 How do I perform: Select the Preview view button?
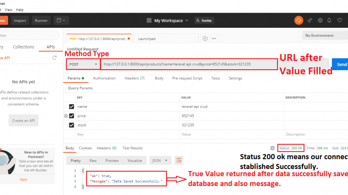click(112, 161)
